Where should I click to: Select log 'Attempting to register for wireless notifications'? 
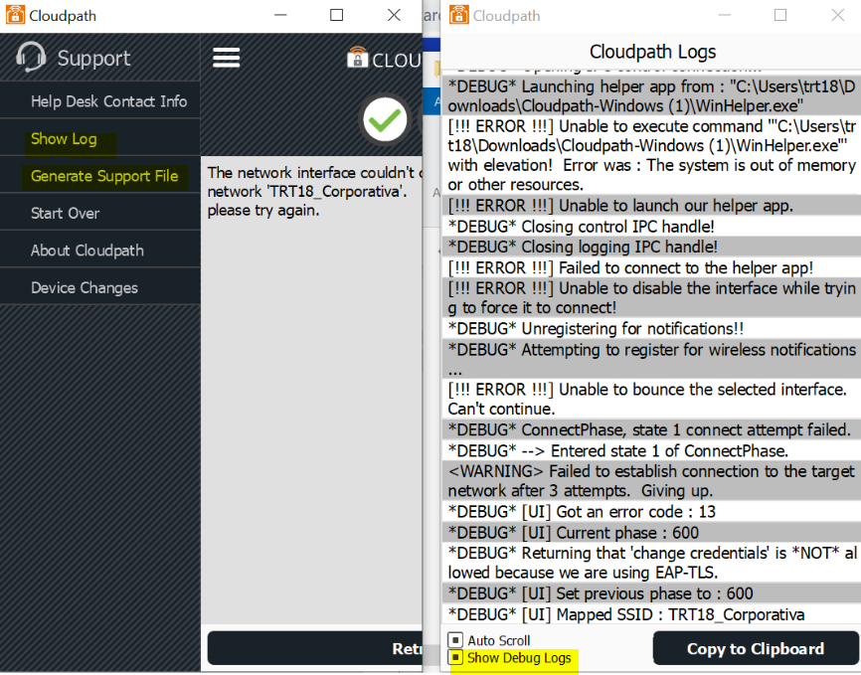650,359
